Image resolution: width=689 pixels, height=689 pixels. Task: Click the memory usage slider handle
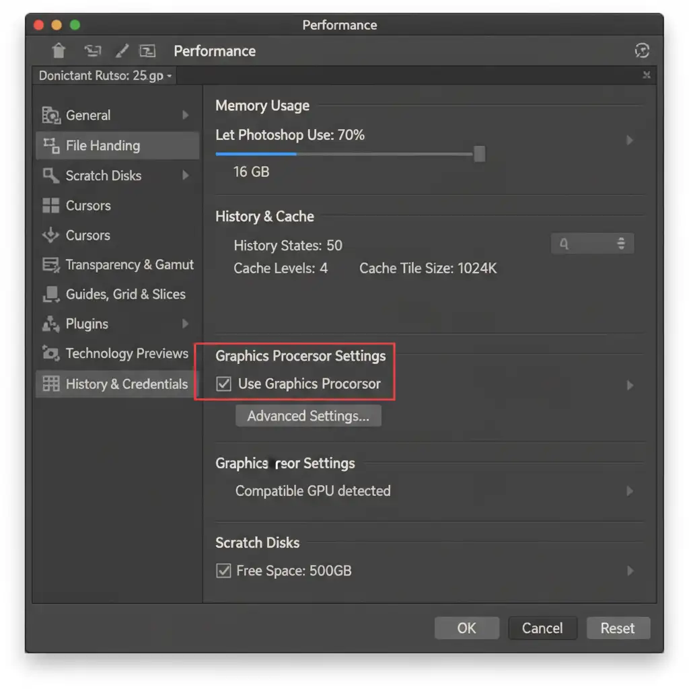click(479, 154)
